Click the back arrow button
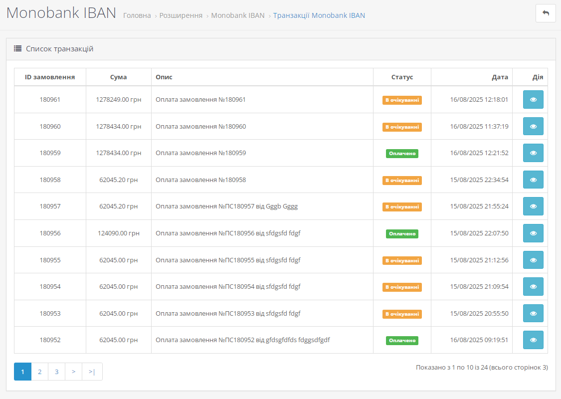561x399 pixels. 545,13
